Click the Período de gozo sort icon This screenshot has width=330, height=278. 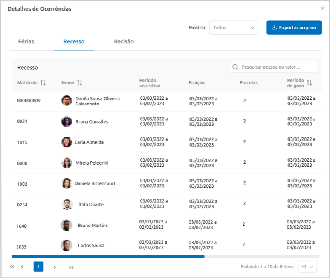click(x=309, y=83)
